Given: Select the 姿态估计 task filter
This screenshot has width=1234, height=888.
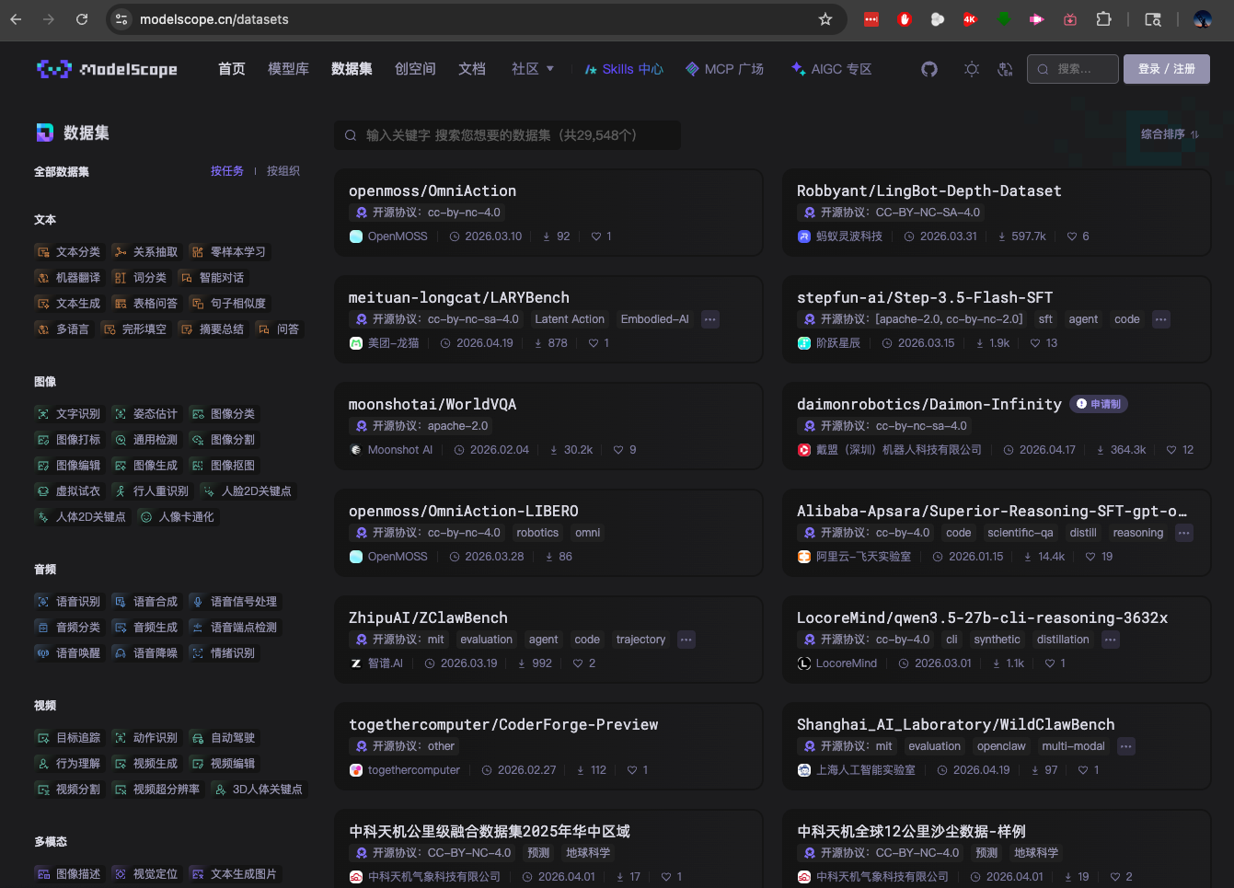Looking at the screenshot, I should tap(145, 414).
